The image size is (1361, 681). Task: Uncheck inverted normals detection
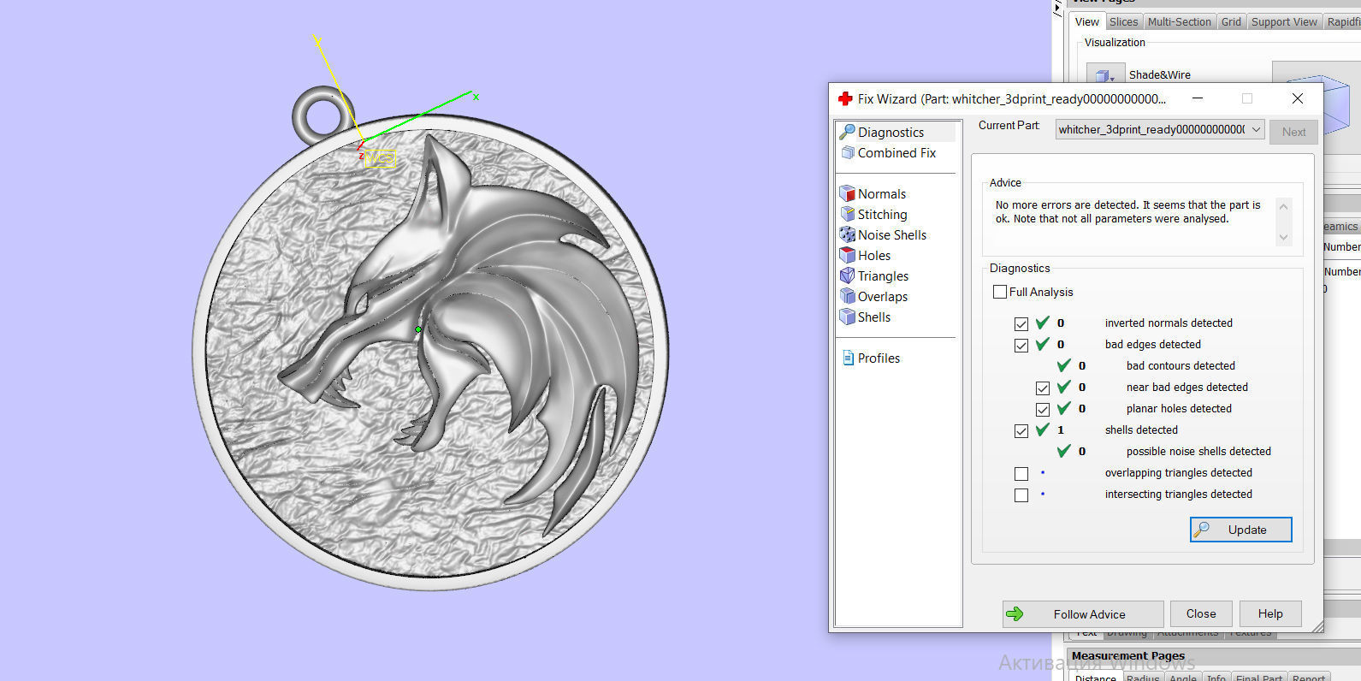(1021, 323)
